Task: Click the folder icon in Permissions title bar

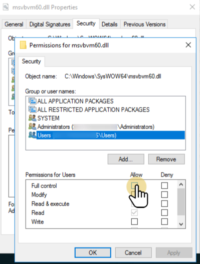Action: pos(23,45)
